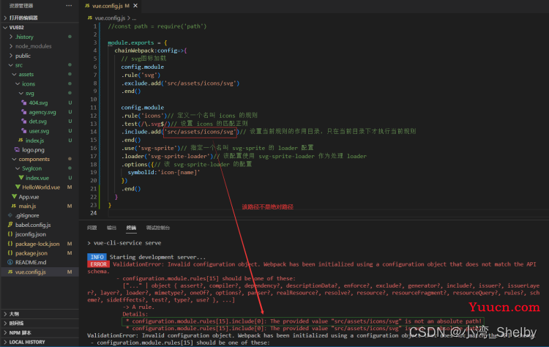Expand the 时间线 timeline section
The image size is (549, 347).
(x=5, y=323)
